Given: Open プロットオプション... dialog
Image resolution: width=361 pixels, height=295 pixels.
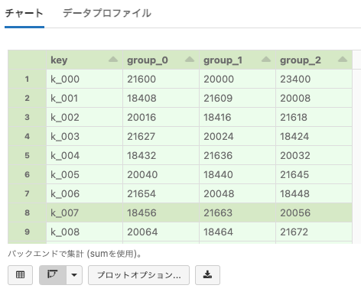Looking at the screenshot, I should (x=138, y=275).
